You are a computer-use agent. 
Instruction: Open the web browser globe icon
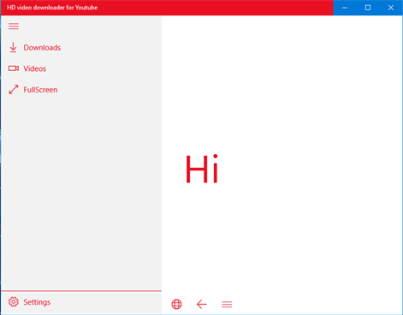pyautogui.click(x=176, y=304)
